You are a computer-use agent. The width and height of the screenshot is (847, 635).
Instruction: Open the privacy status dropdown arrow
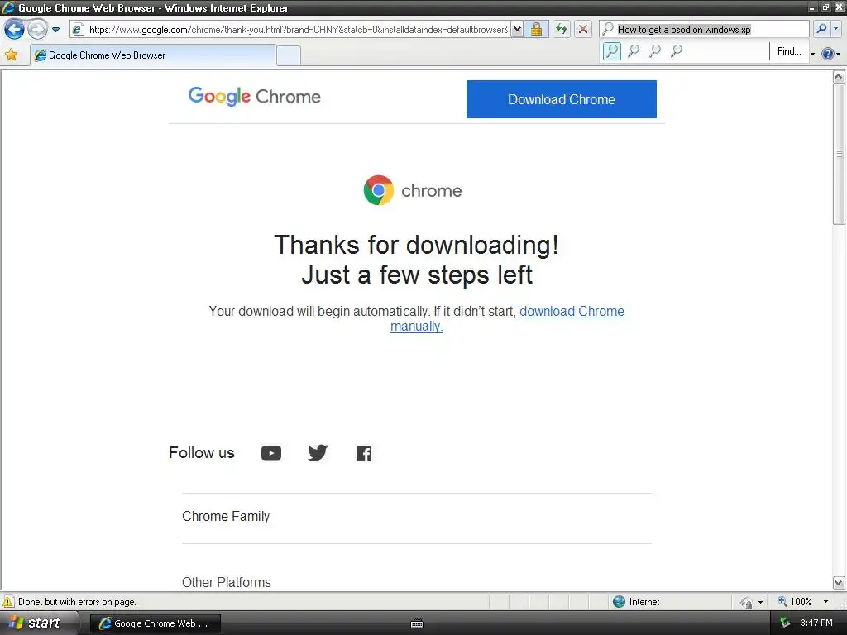pyautogui.click(x=761, y=602)
